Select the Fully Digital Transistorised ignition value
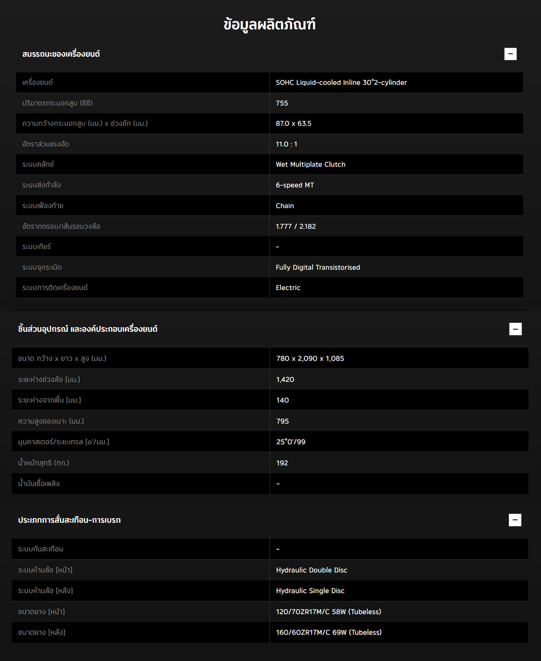The width and height of the screenshot is (541, 661). tap(318, 267)
